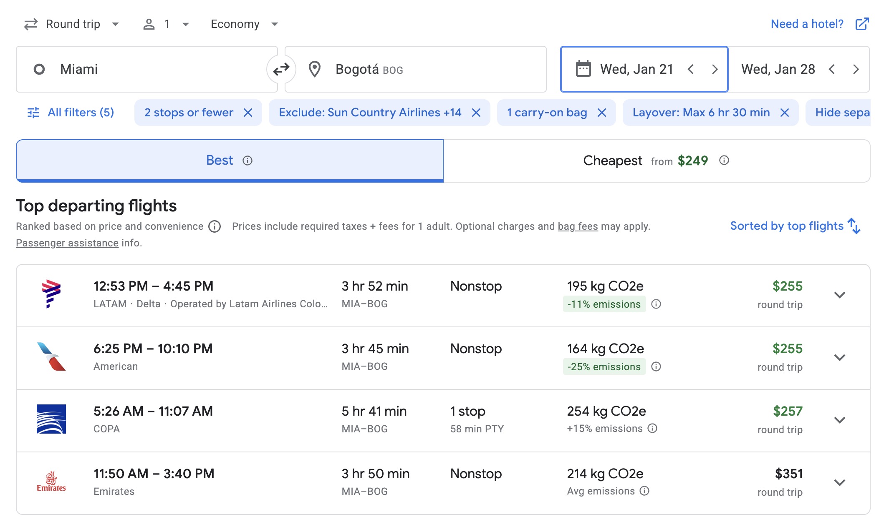Remove the '2 stops or fewer' filter
894x527 pixels.
tap(248, 112)
